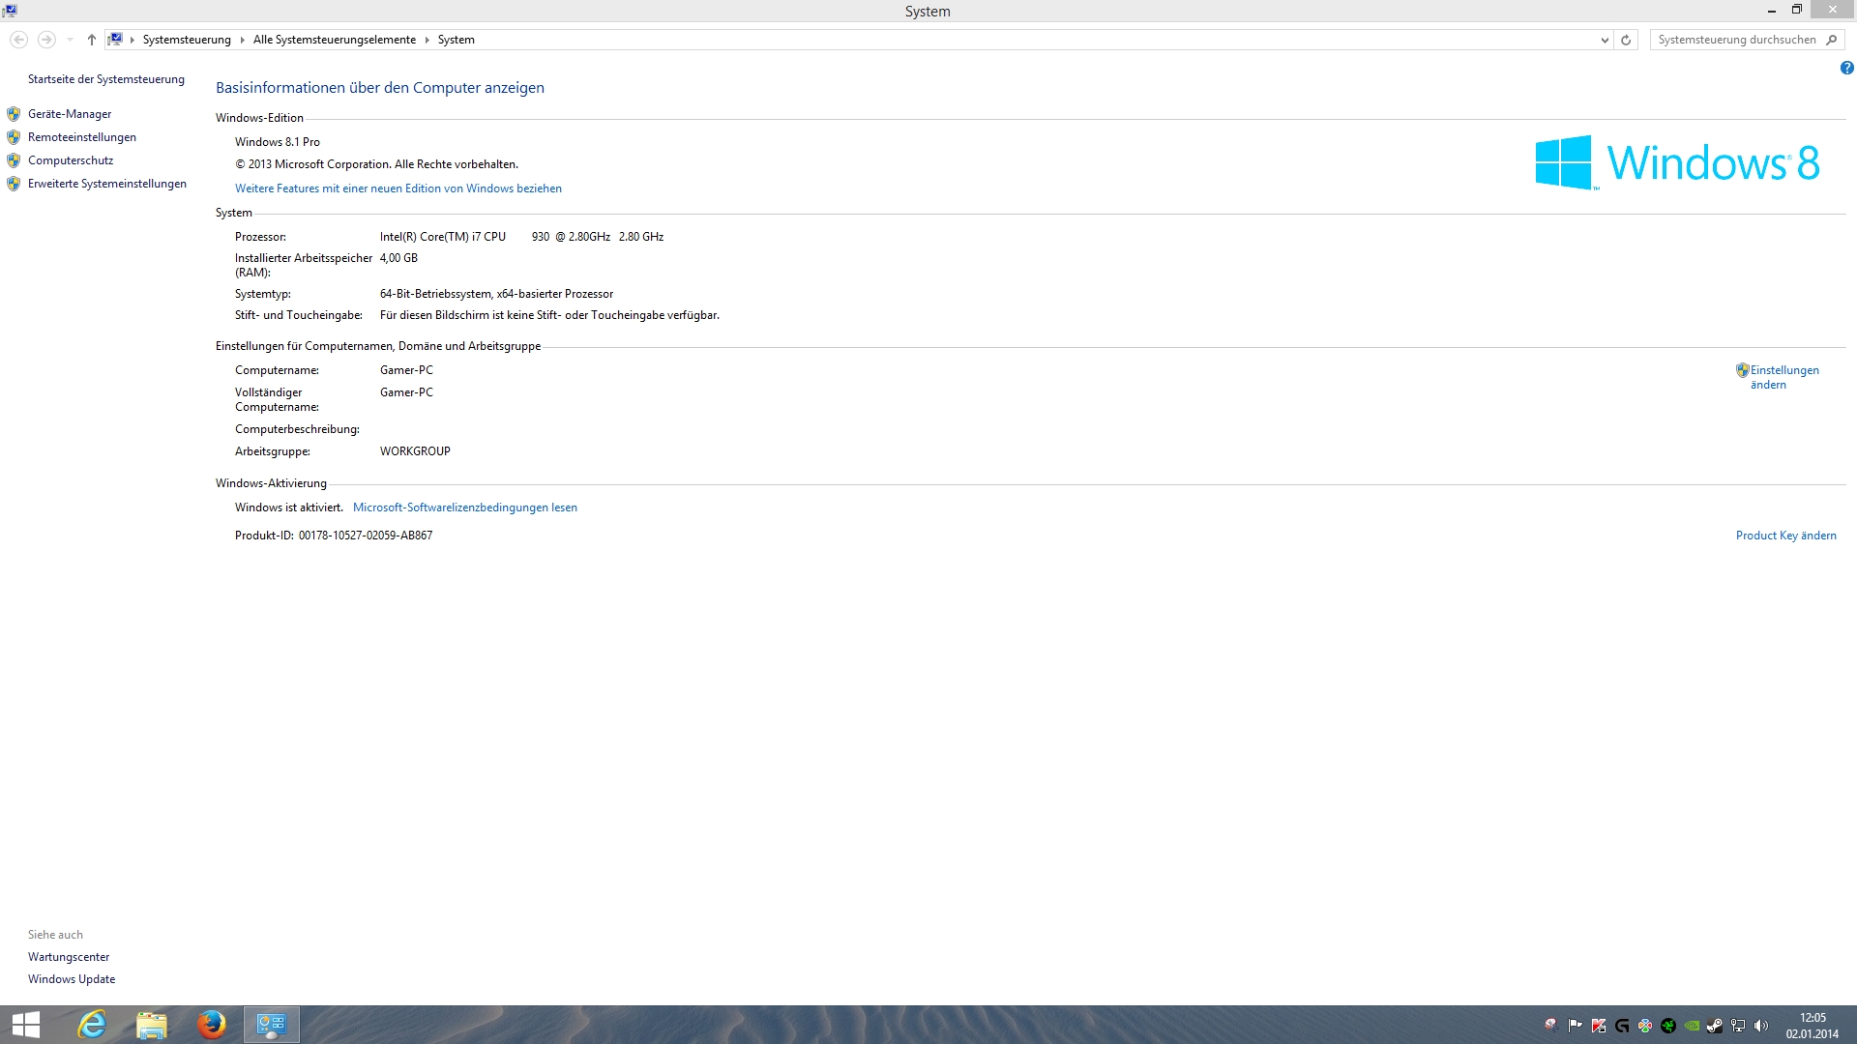Open Wartungscenter under Siehe auch
This screenshot has width=1857, height=1044.
69,957
